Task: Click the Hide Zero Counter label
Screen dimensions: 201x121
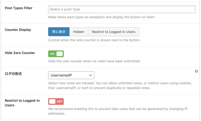Action: point(20,53)
